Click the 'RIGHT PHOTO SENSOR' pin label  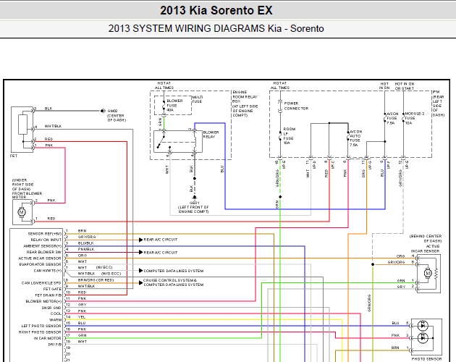click(40, 332)
